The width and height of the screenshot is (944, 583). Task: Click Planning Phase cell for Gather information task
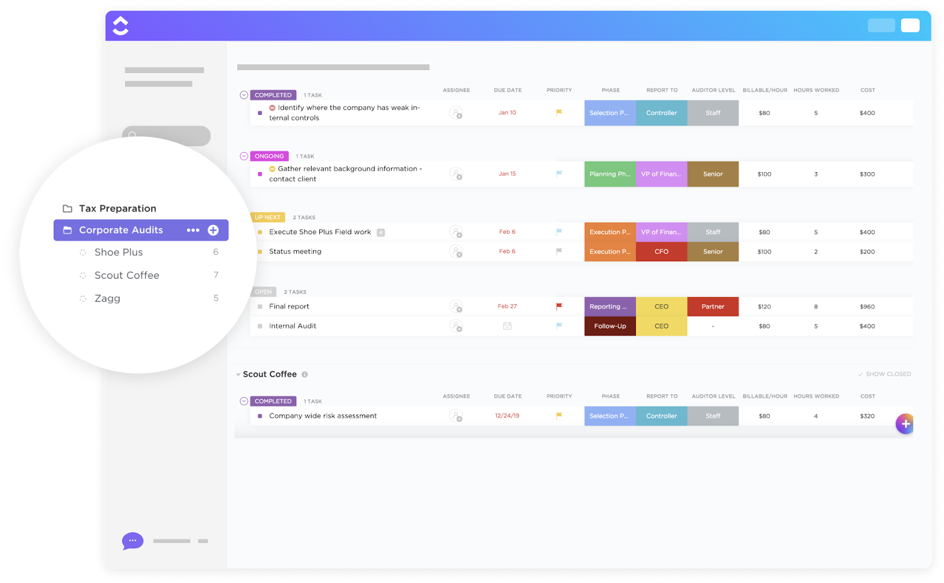[x=610, y=174]
